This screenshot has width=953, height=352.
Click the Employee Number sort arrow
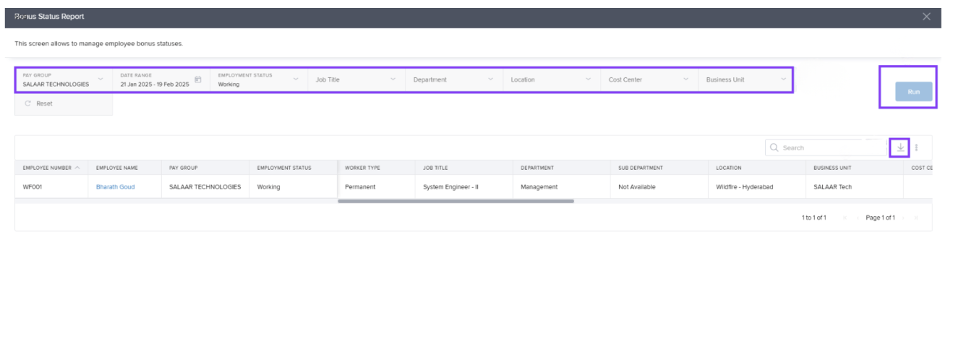pyautogui.click(x=77, y=168)
